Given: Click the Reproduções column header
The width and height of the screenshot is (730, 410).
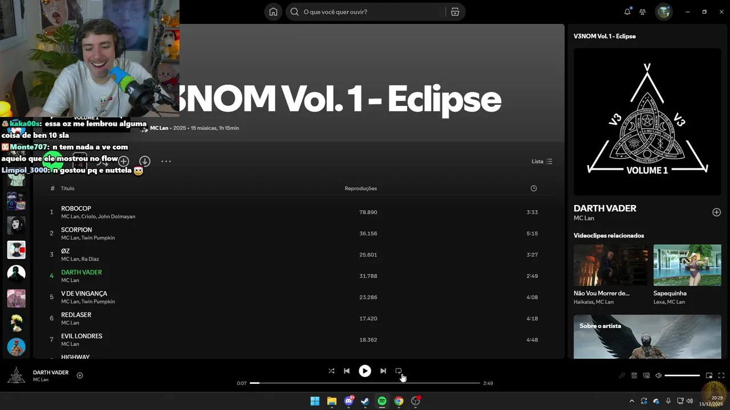Looking at the screenshot, I should click(x=360, y=188).
